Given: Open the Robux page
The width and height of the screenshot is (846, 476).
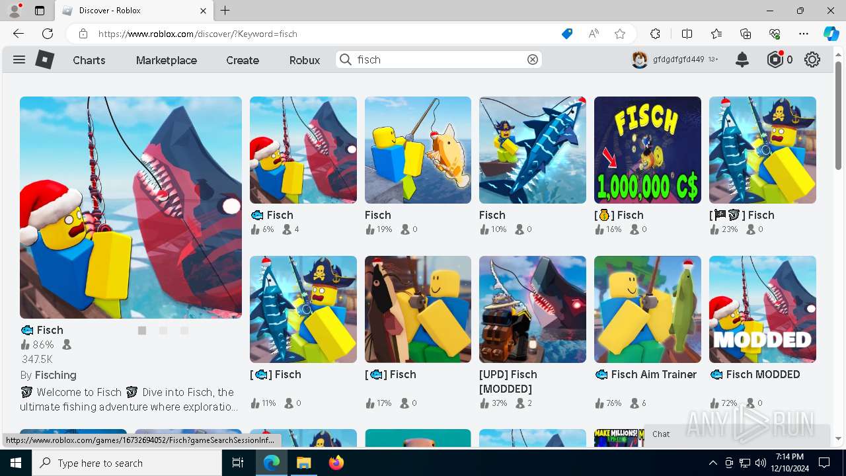Looking at the screenshot, I should click(305, 60).
